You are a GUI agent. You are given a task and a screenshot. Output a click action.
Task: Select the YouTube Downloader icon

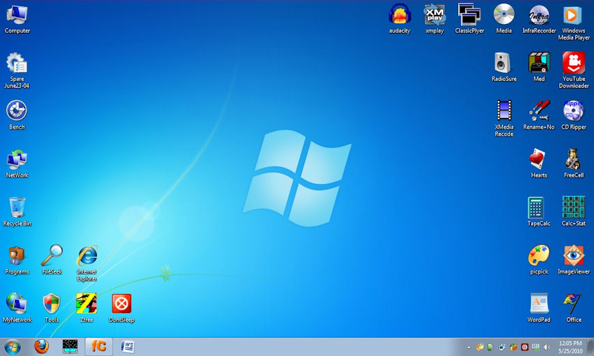pos(574,71)
